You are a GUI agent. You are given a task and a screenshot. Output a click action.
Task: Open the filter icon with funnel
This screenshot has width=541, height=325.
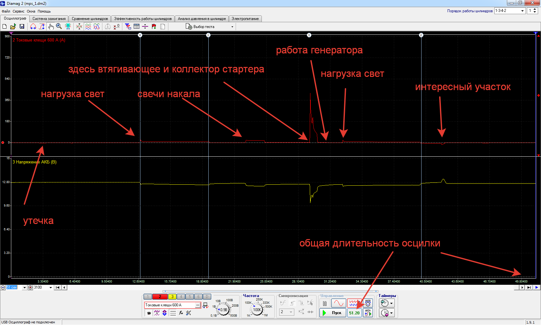point(128,26)
